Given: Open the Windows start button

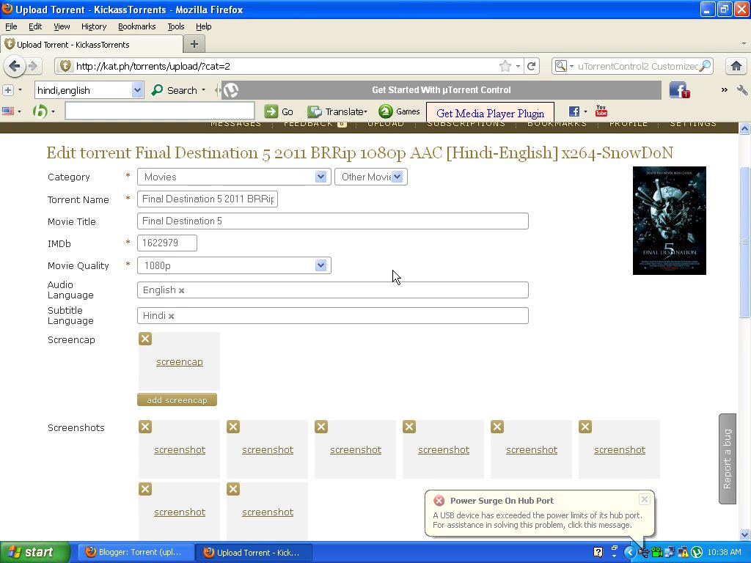Looking at the screenshot, I should coord(35,553).
